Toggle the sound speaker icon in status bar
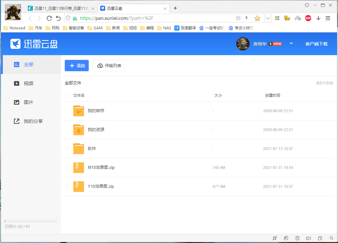Viewport: 338px width, 243px height. [x=309, y=238]
